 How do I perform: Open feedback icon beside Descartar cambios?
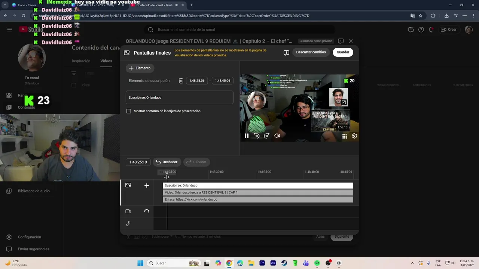coord(286,53)
